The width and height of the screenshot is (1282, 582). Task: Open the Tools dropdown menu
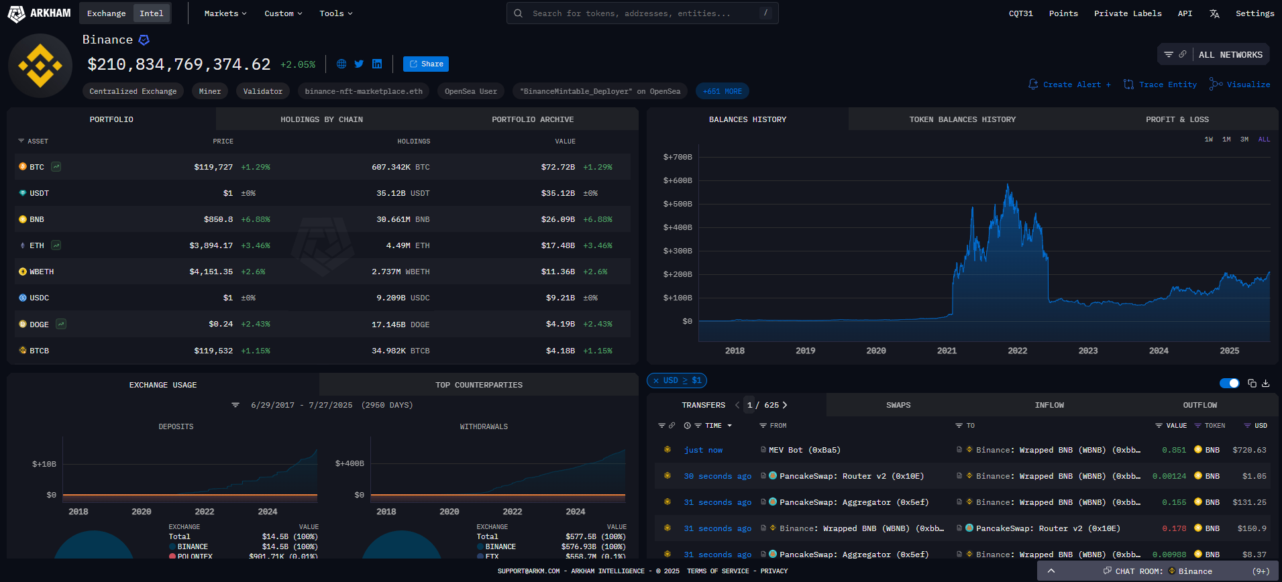click(335, 13)
